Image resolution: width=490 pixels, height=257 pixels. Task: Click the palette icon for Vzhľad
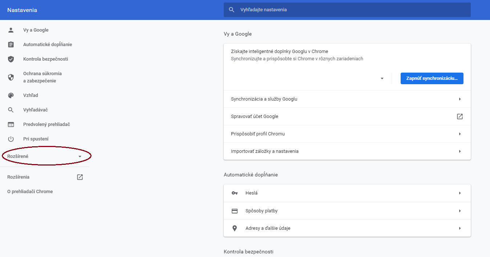[x=11, y=95]
